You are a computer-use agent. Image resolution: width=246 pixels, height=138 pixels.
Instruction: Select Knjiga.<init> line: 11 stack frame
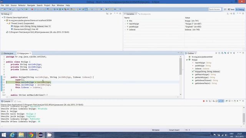(32, 26)
